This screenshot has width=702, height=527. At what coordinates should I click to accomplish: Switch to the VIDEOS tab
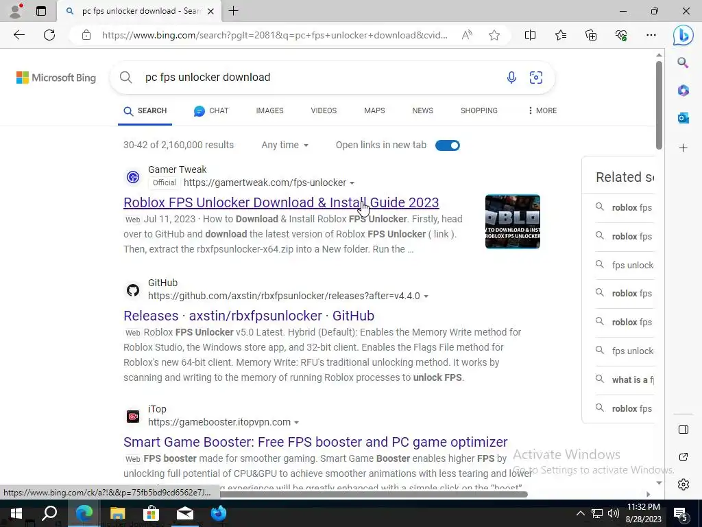[x=324, y=110]
